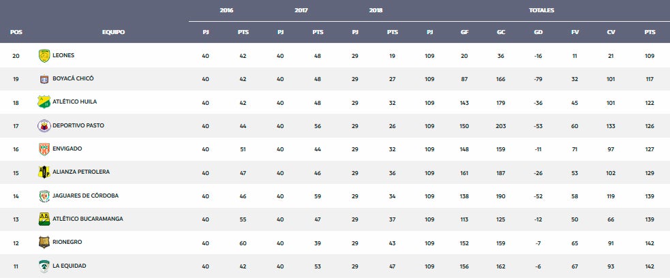The image size is (670, 280).
Task: Click the Boyacá Chicó team crest
Action: coord(44,79)
